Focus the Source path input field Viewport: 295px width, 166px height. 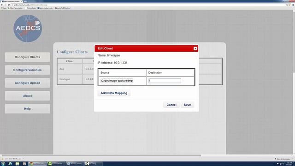point(117,81)
